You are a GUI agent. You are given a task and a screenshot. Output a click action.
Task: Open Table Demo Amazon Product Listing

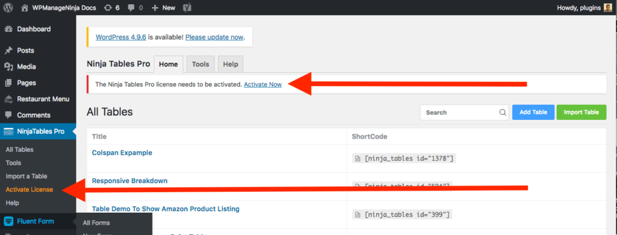[x=166, y=208]
